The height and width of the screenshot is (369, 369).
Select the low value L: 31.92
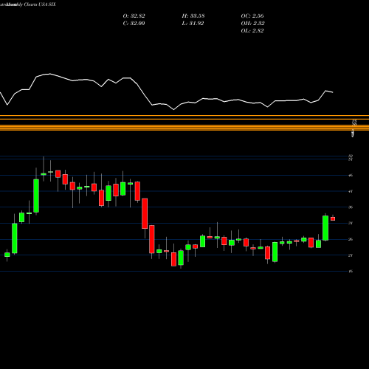[193, 24]
